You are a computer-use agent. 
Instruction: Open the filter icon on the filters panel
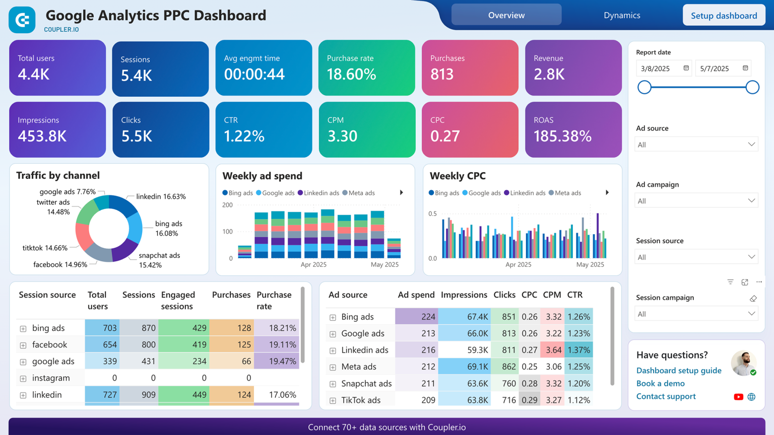[730, 282]
